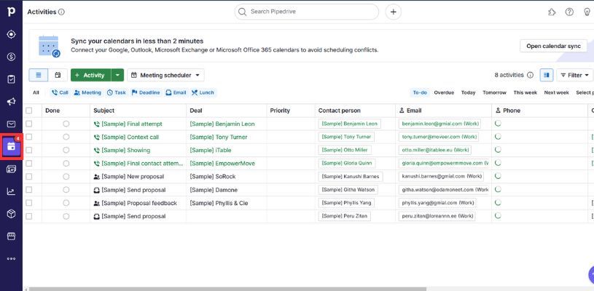Open Mail envelope icon in sidebar
The image size is (594, 291).
11,124
